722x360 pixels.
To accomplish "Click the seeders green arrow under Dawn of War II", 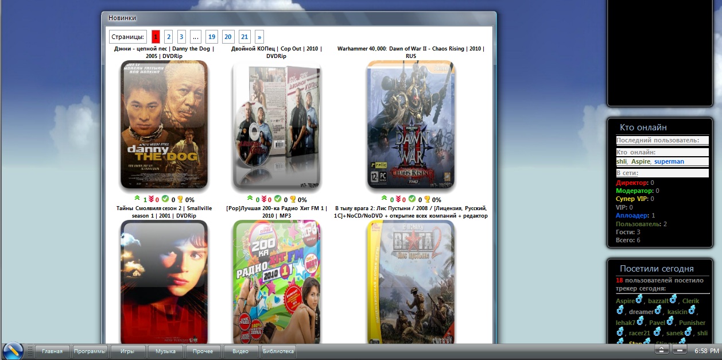I will pos(384,198).
